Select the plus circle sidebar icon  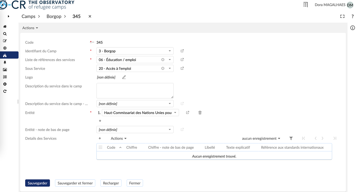5,84
